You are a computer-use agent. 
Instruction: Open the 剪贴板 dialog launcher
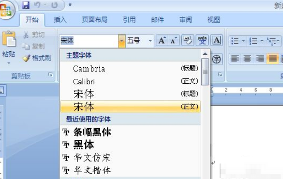pyautogui.click(x=50, y=75)
